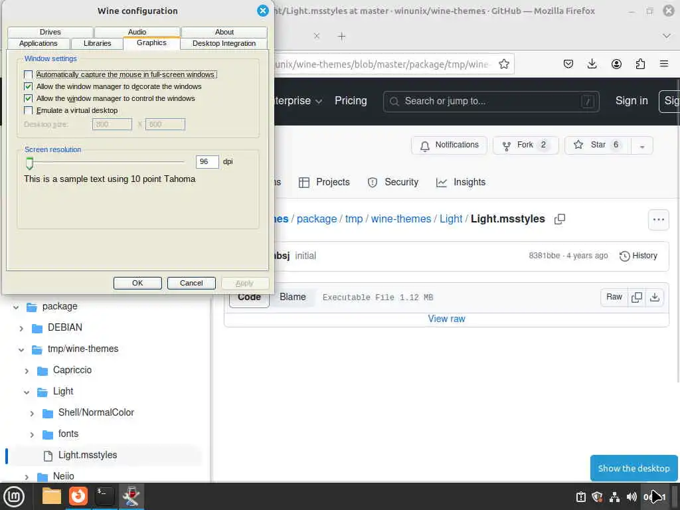Screen dimensions: 680x510
Task: Open the Libraries tab
Action: pyautogui.click(x=97, y=43)
